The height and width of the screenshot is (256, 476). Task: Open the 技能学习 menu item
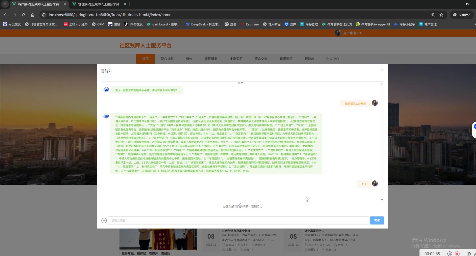pyautogui.click(x=236, y=59)
